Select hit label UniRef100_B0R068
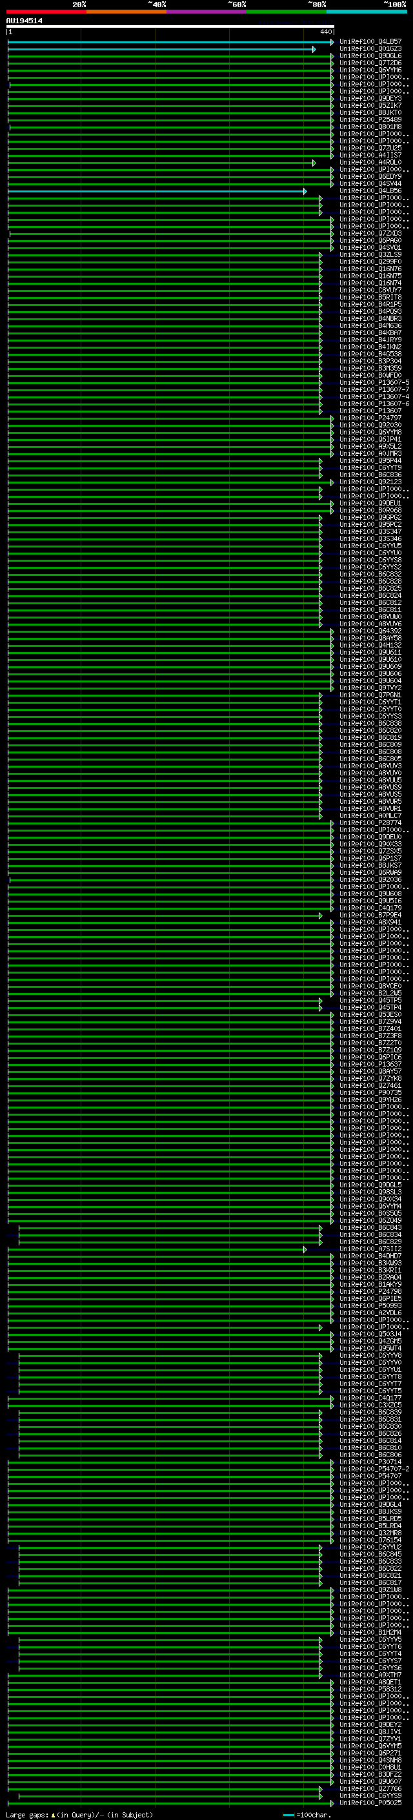The height and width of the screenshot is (1820, 413). pos(370,511)
